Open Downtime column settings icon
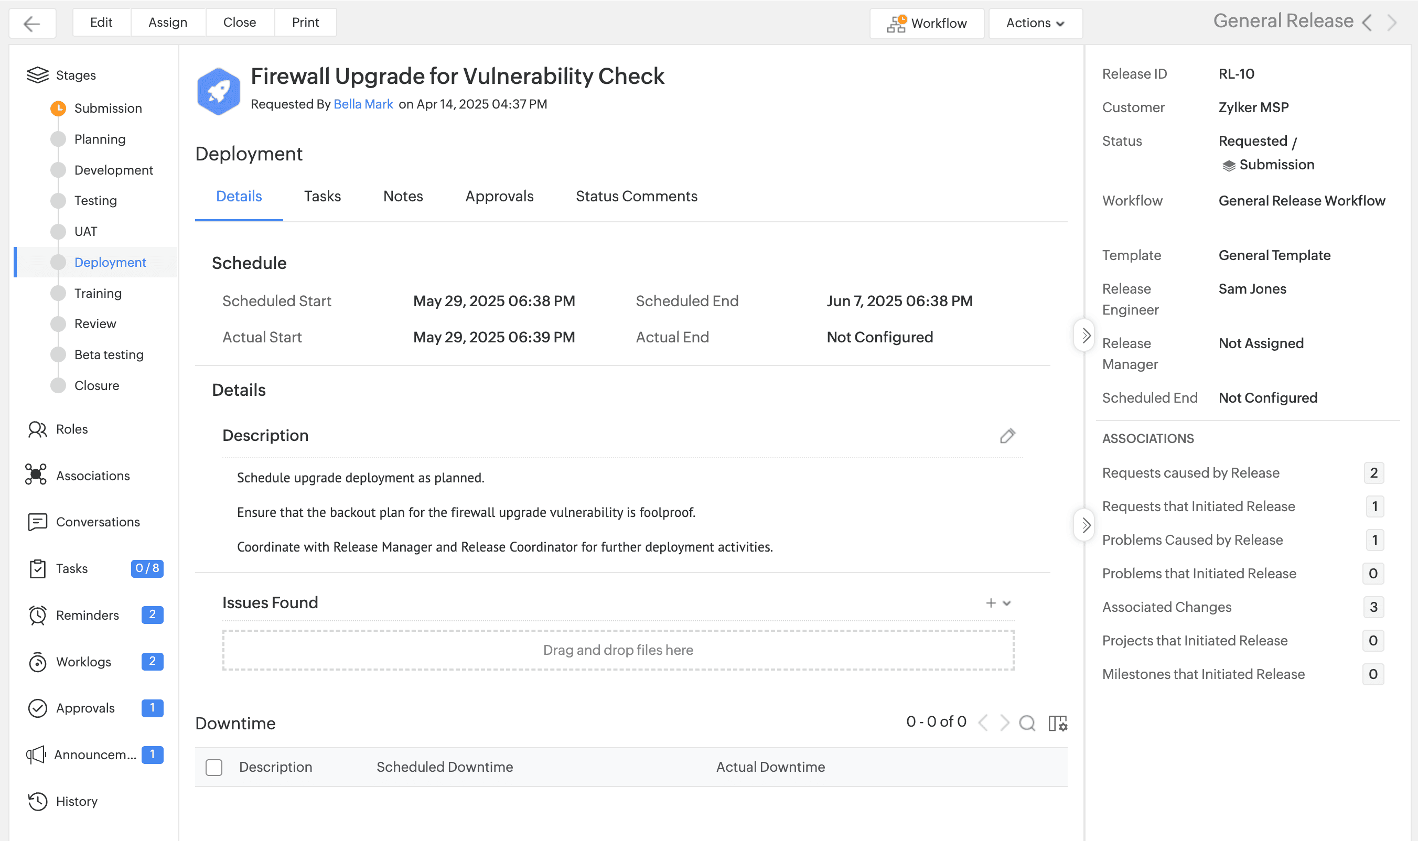Viewport: 1418px width, 841px height. point(1057,723)
